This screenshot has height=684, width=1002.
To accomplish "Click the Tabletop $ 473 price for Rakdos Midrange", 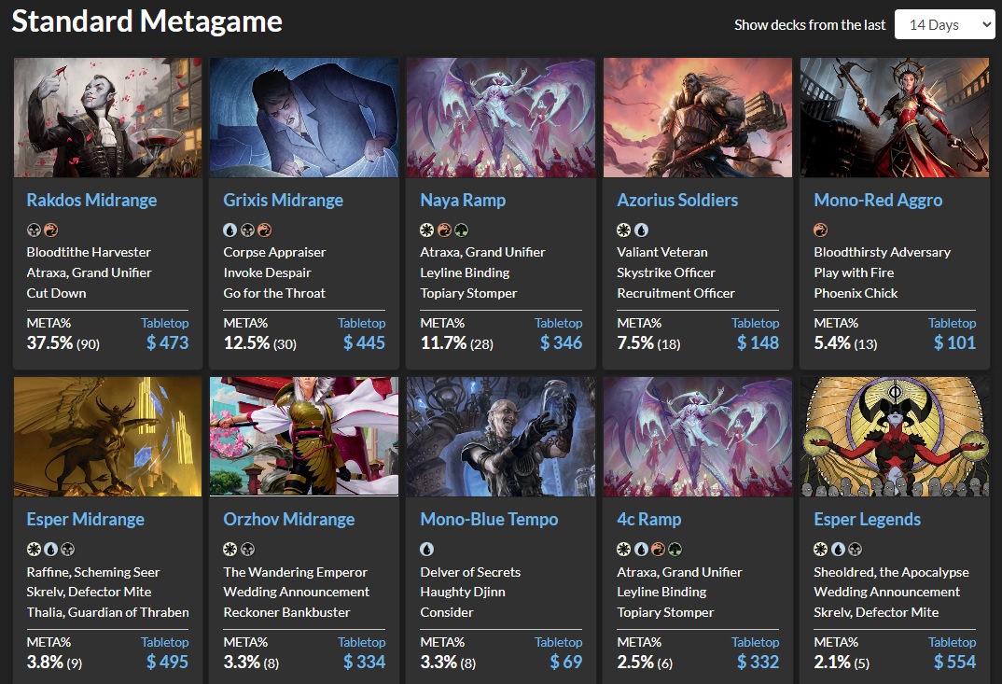I will [167, 342].
